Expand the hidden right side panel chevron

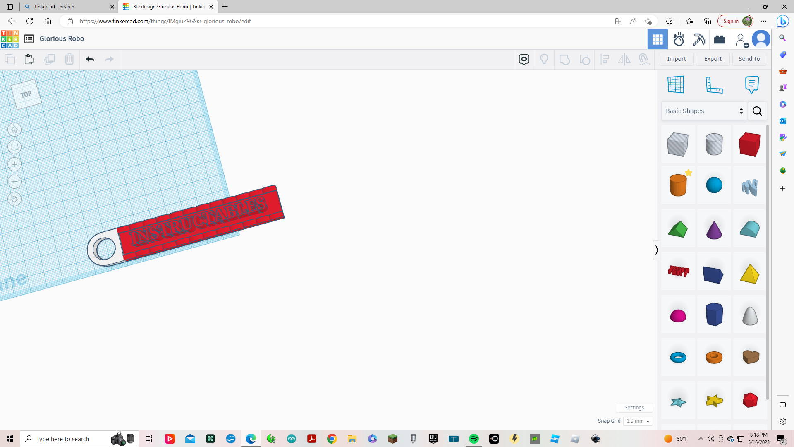point(657,250)
